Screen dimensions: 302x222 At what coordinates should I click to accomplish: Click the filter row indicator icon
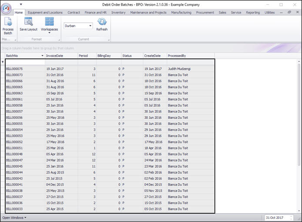pos(3,62)
